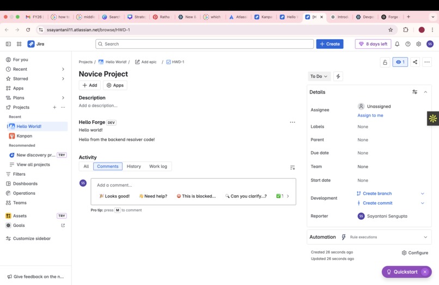Click the lightning automation icon beside To Do
The height and width of the screenshot is (285, 439).
point(338,76)
